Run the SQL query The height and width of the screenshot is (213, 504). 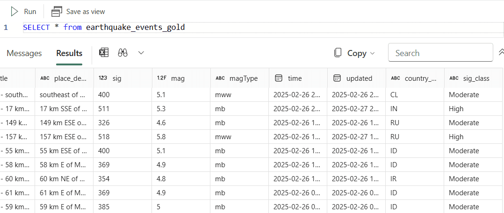23,12
